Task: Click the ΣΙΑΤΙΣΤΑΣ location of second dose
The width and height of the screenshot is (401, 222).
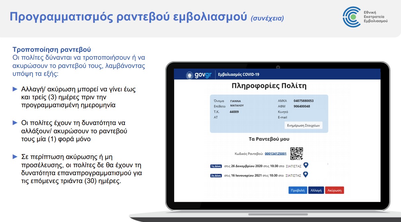Action: tap(293, 175)
